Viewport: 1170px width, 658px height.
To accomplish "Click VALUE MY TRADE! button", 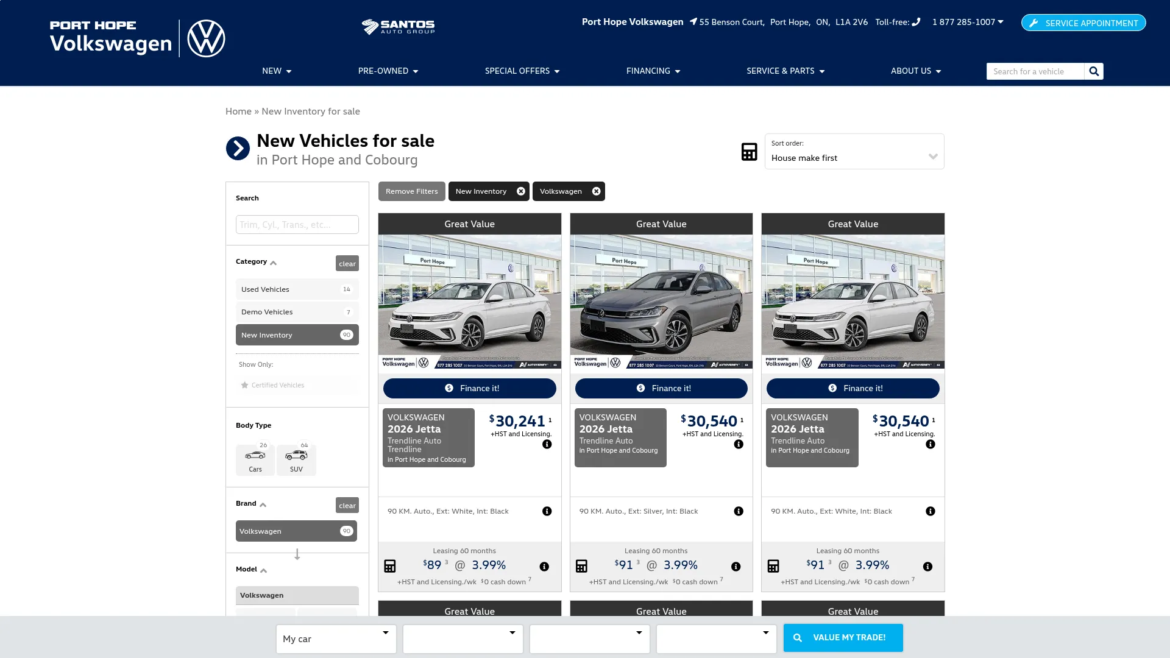I will coord(843,638).
